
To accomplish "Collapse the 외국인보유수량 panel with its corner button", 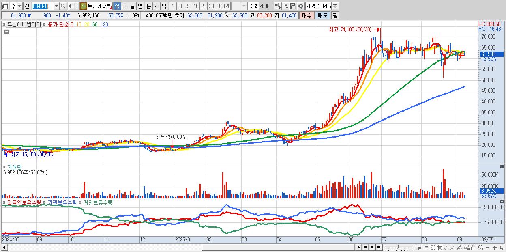I will coord(503,202).
